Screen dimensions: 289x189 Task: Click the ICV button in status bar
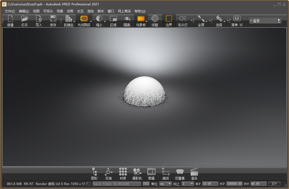click(274, 184)
